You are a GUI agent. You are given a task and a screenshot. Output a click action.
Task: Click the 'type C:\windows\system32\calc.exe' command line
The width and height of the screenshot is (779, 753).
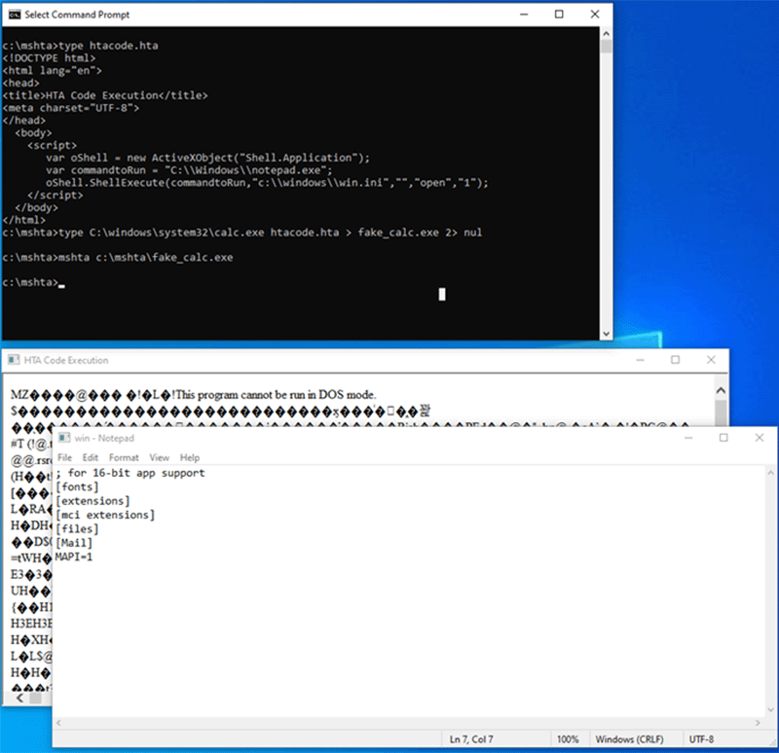pyautogui.click(x=271, y=233)
